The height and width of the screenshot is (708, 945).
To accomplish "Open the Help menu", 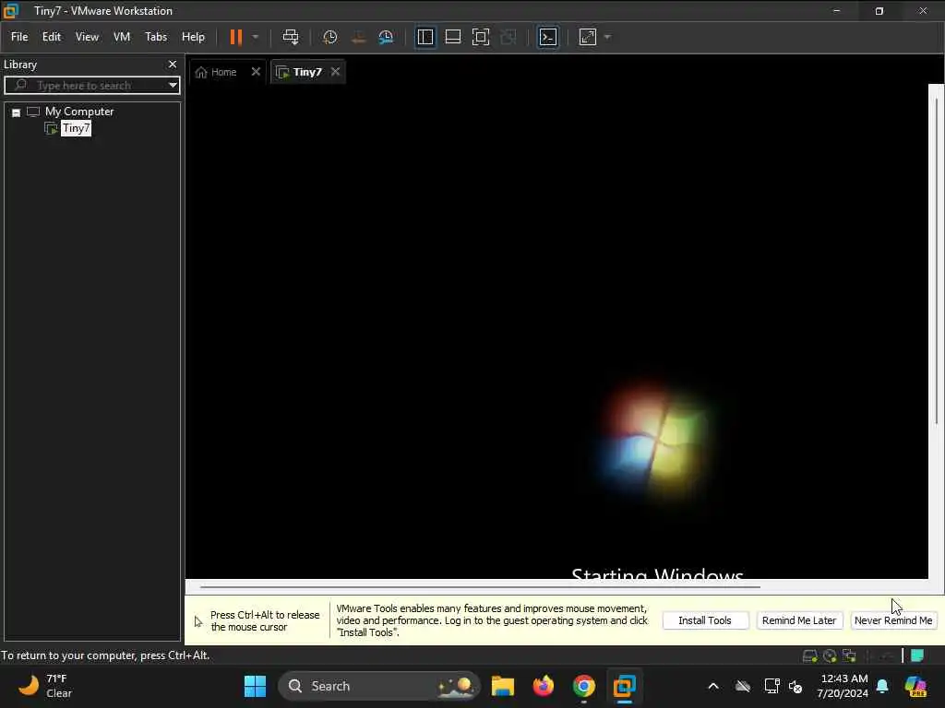I will pyautogui.click(x=193, y=37).
